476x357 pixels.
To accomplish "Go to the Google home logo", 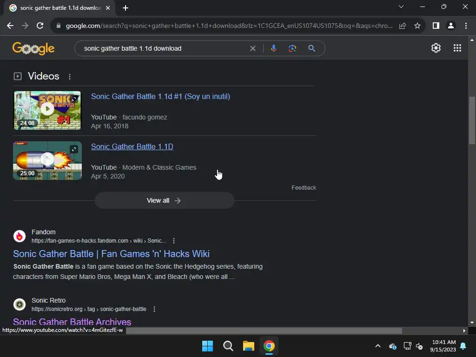I will tap(33, 48).
